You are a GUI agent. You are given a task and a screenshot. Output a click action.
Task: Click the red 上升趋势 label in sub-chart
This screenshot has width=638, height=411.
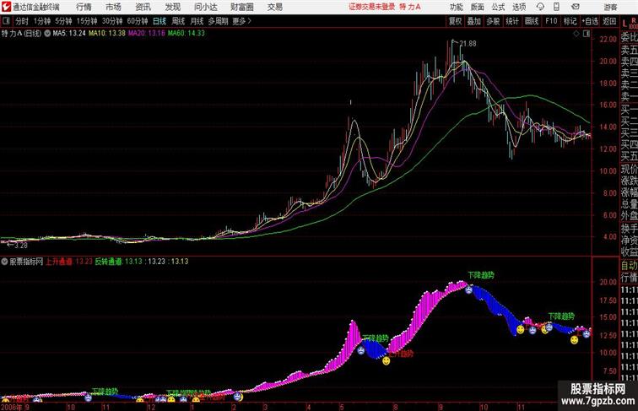click(401, 354)
